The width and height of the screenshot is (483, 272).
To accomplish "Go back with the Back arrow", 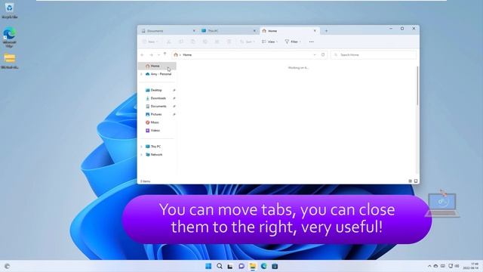I will [143, 55].
